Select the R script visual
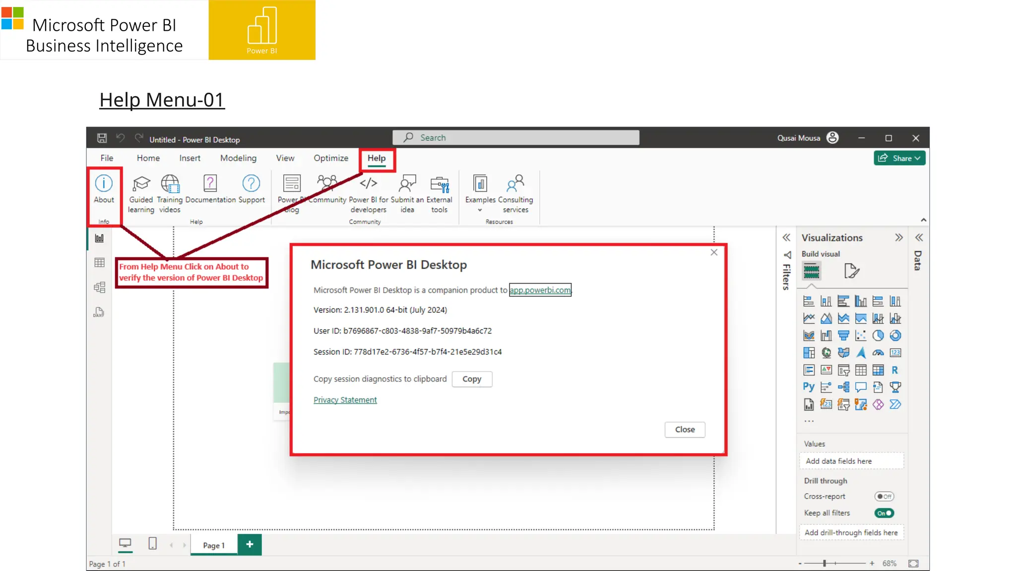 pyautogui.click(x=895, y=370)
